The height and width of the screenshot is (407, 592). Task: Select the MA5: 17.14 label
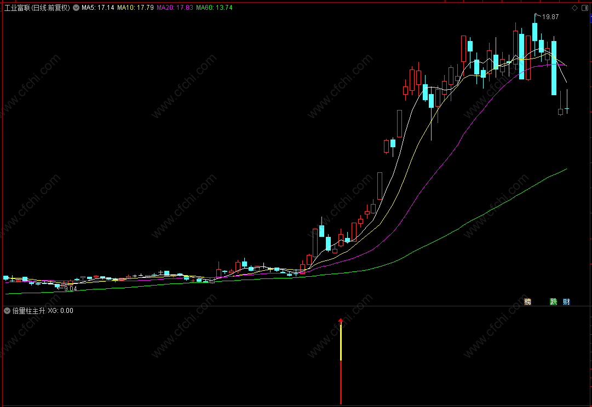pyautogui.click(x=98, y=8)
